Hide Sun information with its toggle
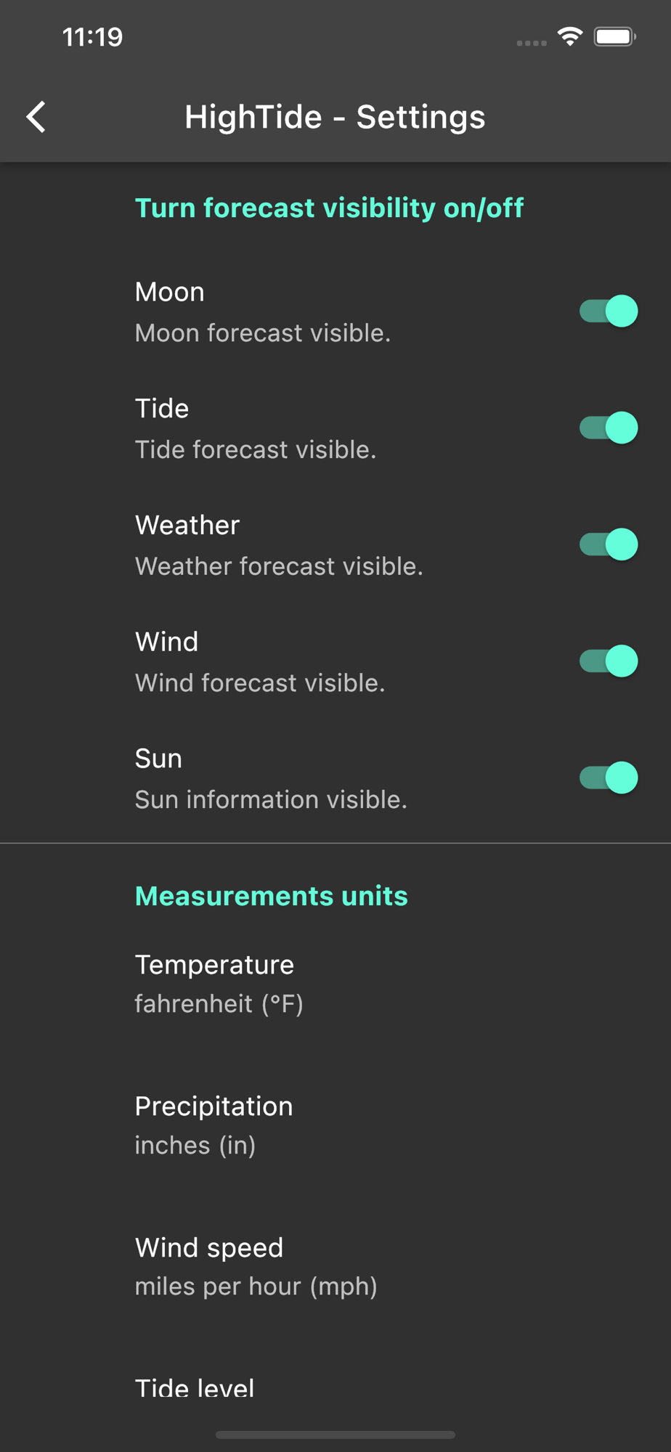This screenshot has height=1452, width=671. (x=609, y=778)
